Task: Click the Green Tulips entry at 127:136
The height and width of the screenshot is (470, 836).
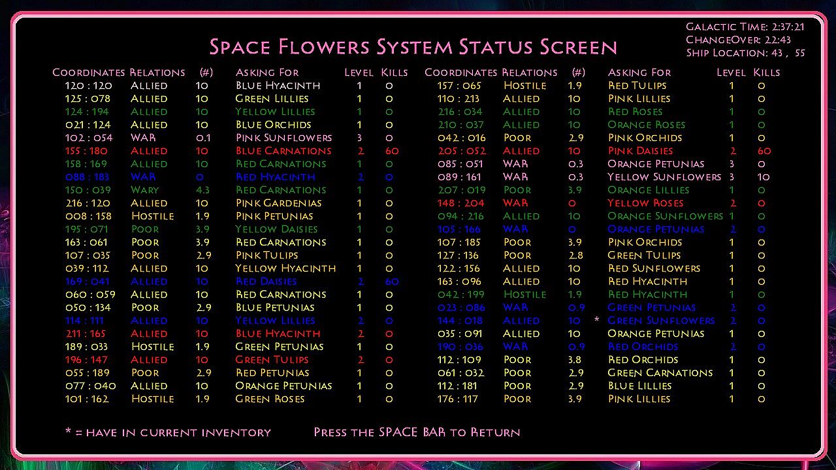Action: pyautogui.click(x=644, y=255)
